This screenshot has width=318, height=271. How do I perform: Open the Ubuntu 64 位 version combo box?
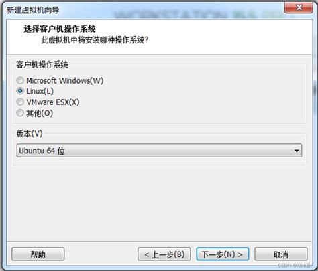point(159,151)
